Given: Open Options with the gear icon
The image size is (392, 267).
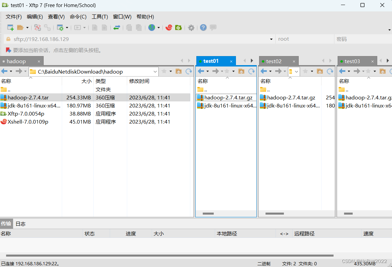Looking at the screenshot, I should (191, 28).
